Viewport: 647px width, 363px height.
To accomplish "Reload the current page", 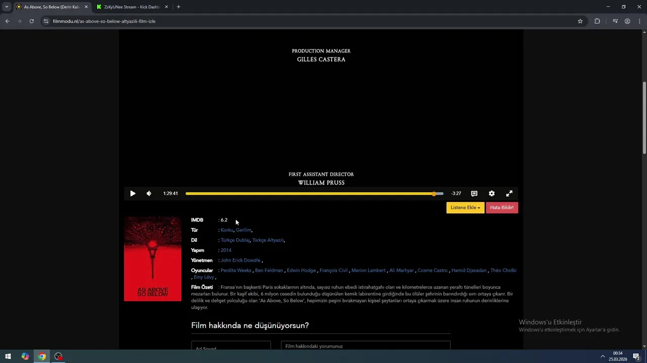I will pos(31,21).
